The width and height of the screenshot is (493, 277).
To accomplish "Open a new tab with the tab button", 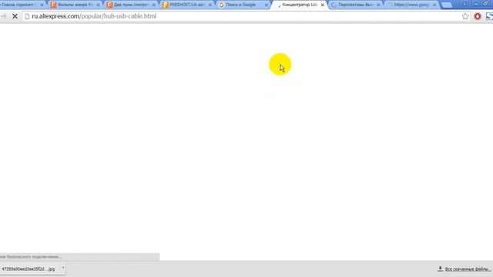I will coord(447,5).
